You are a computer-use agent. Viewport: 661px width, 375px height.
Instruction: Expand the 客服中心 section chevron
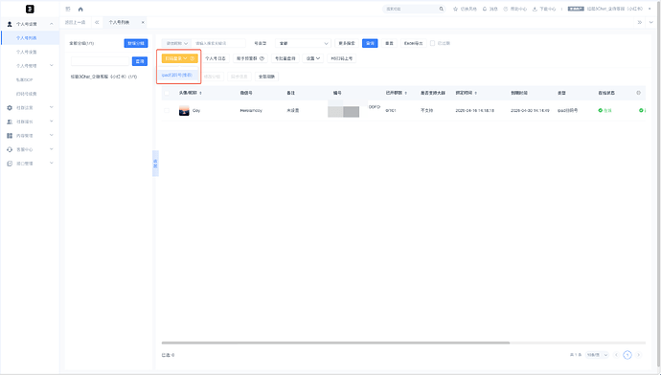[52, 149]
